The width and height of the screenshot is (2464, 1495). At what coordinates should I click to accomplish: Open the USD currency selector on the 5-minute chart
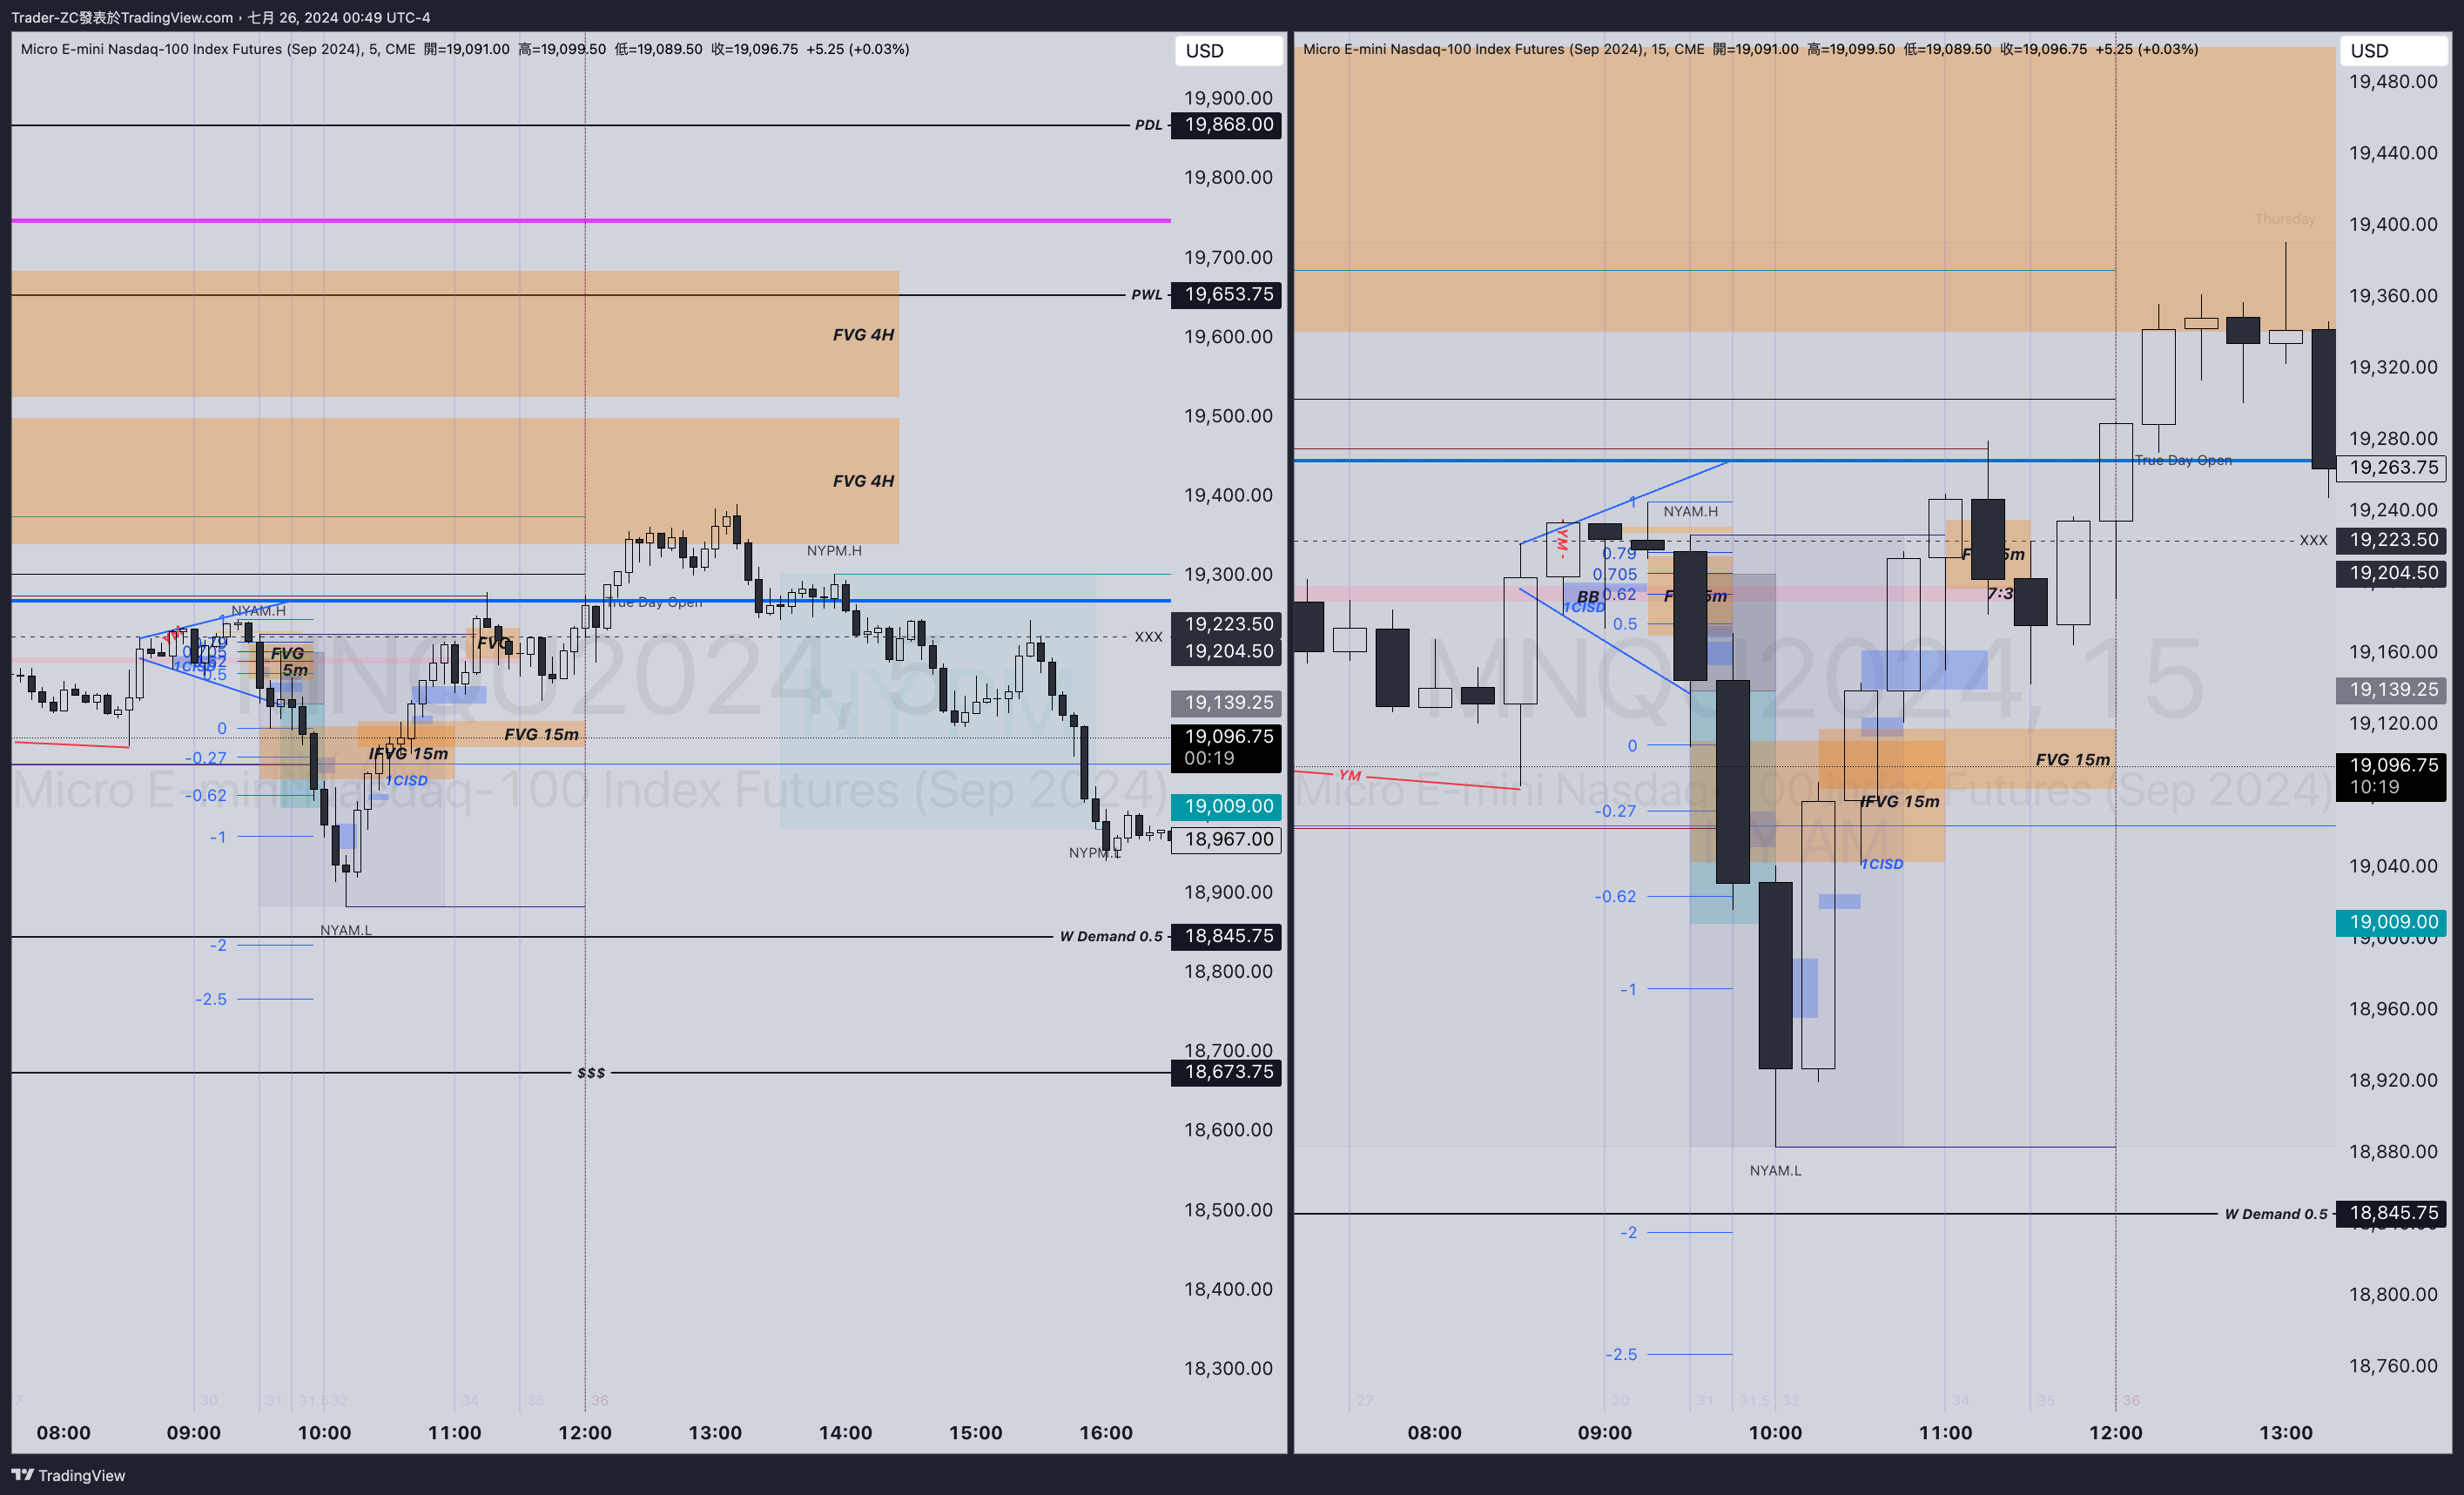(x=1228, y=50)
